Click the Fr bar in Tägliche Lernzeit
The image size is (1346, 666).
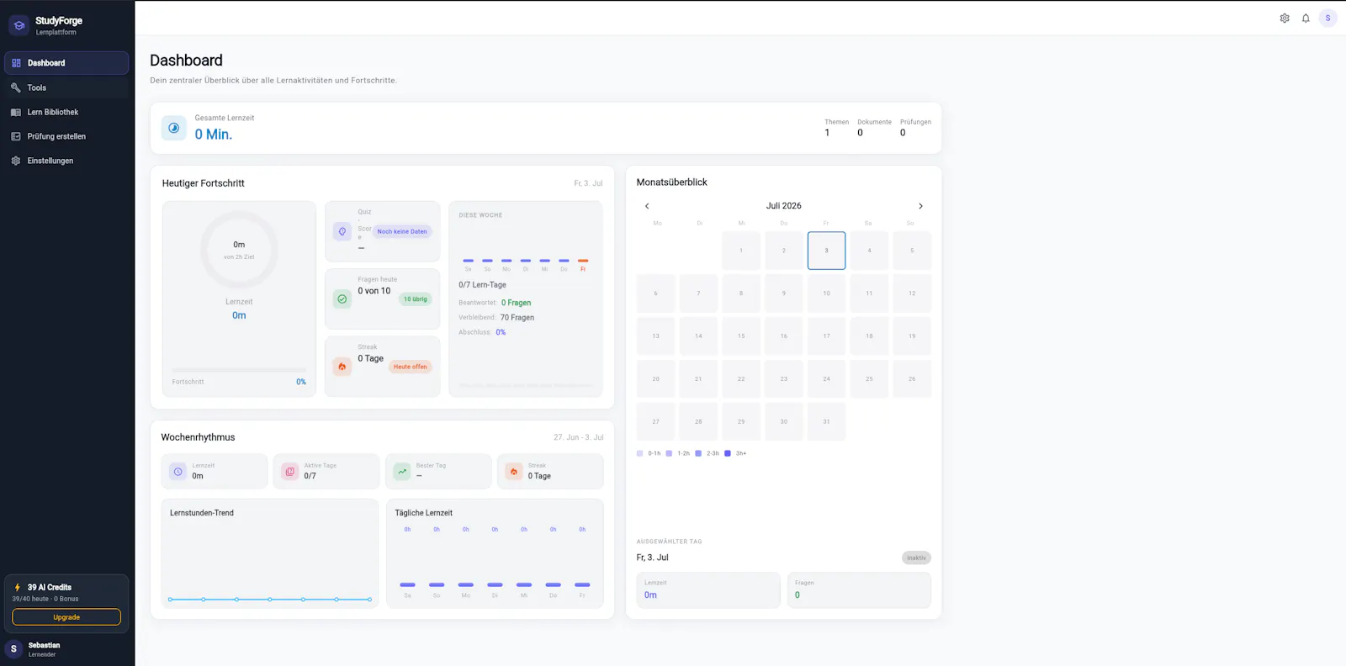point(582,584)
